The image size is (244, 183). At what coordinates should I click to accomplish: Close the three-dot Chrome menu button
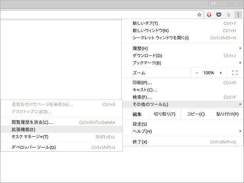238,14
